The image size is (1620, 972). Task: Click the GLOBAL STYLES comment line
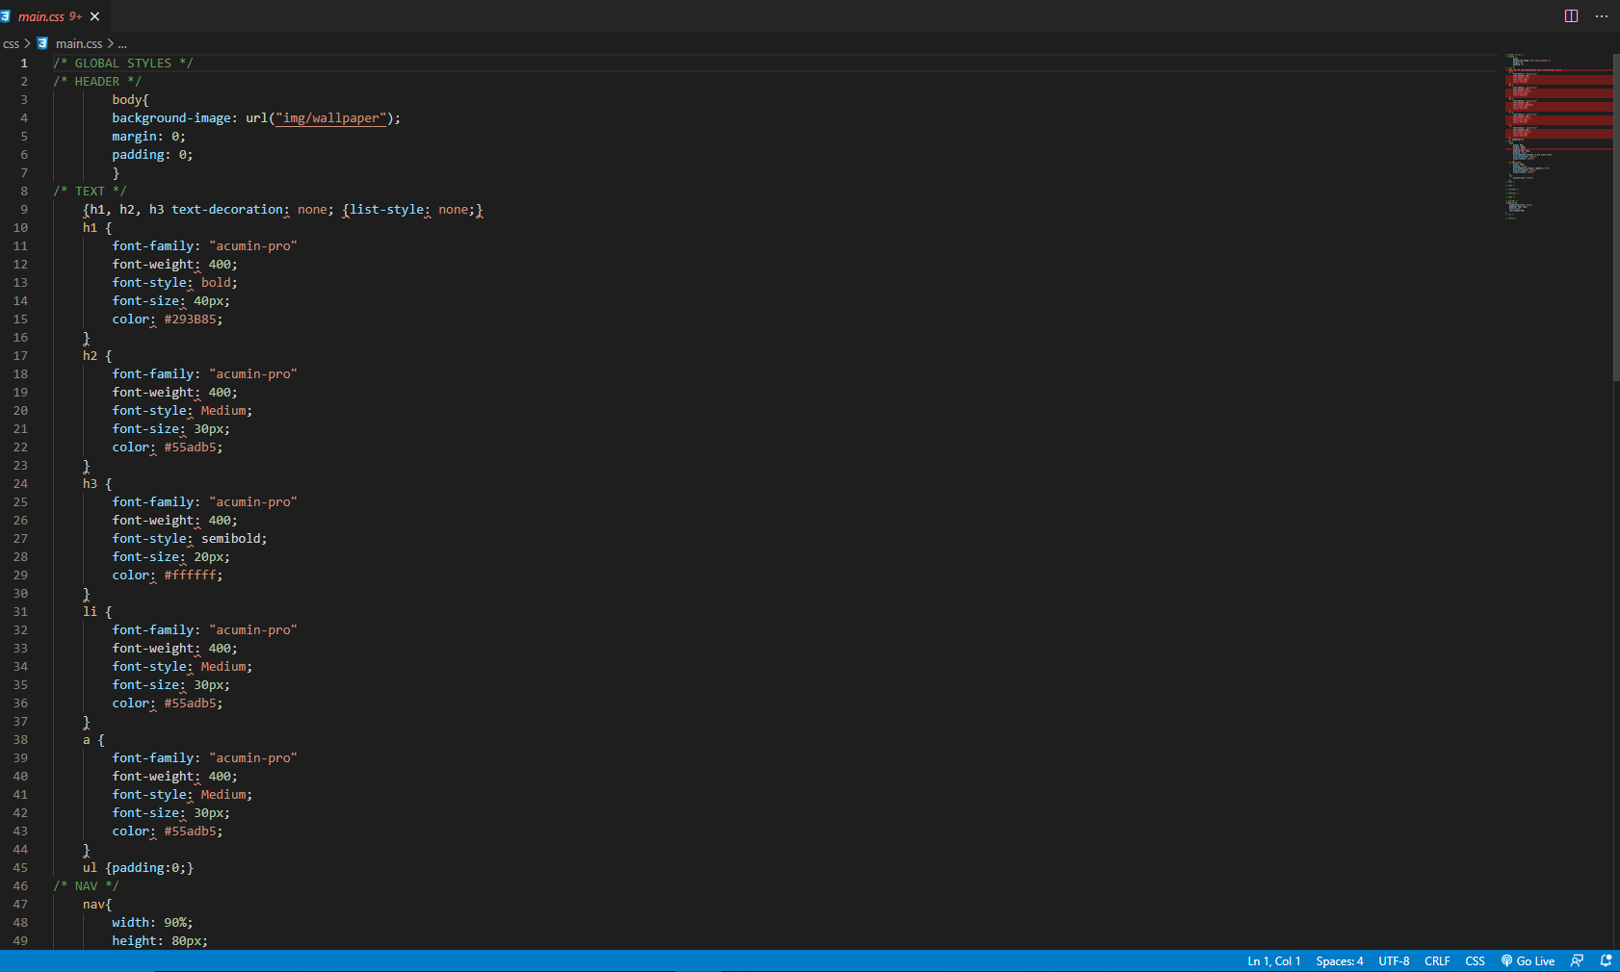(123, 64)
